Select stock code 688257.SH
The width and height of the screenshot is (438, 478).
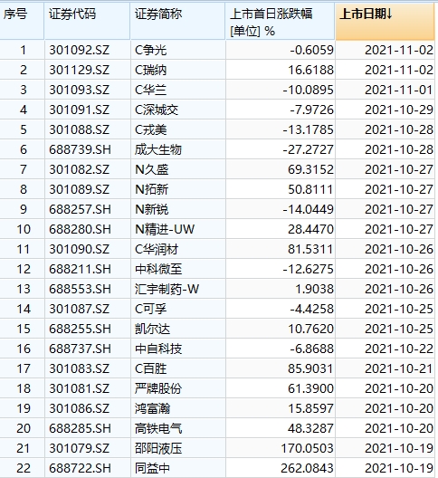(x=87, y=209)
